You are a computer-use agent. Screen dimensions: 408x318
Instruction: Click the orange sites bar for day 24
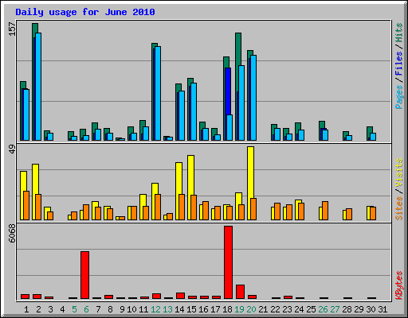coord(301,211)
